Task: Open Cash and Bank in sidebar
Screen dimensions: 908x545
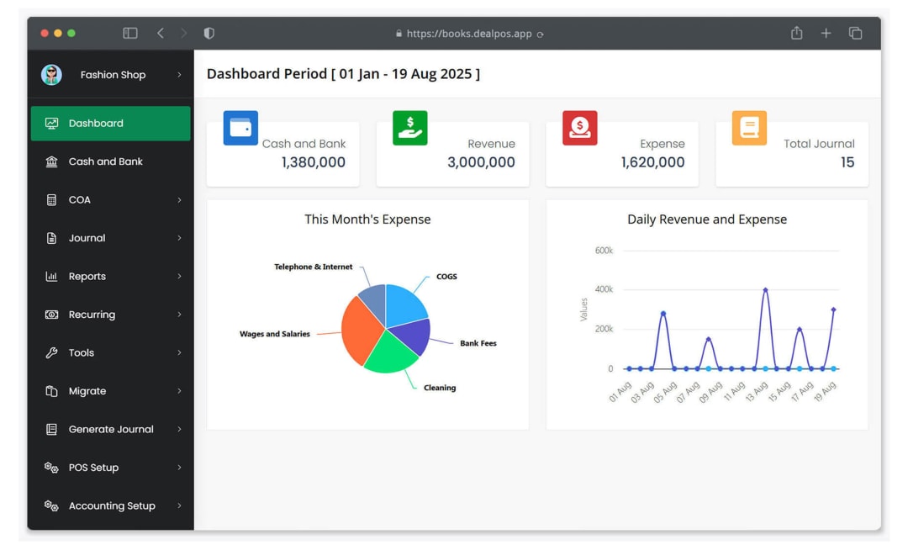Action: click(105, 161)
